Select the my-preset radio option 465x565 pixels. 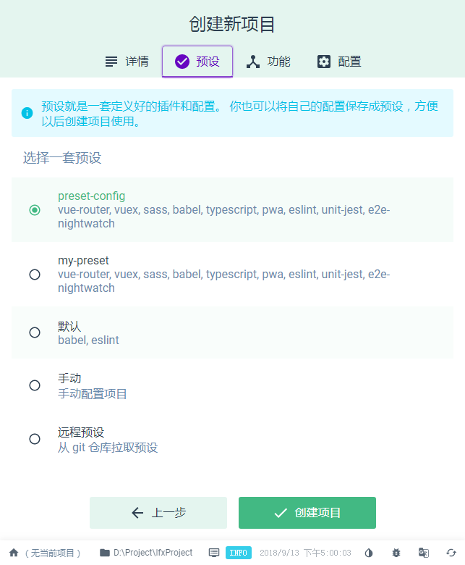pyautogui.click(x=35, y=274)
